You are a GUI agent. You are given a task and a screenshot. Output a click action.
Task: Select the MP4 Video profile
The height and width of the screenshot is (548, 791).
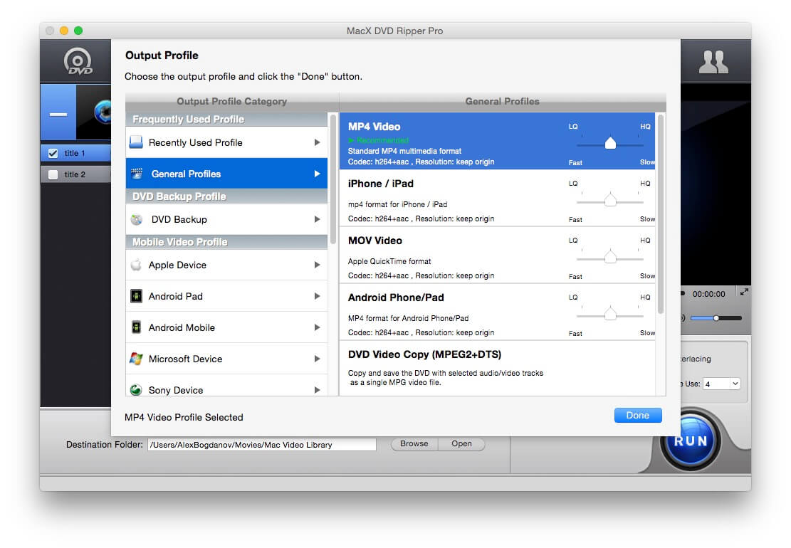pos(498,141)
